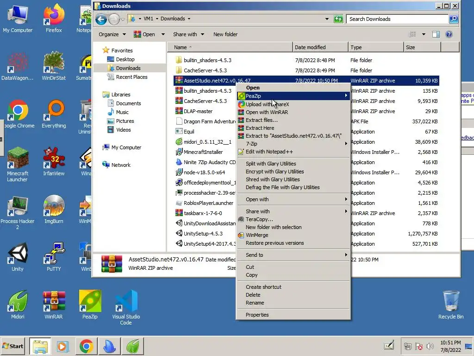Launch PeaZip desktop shortcut
Viewport: 474px width, 356px height.
pos(90,305)
